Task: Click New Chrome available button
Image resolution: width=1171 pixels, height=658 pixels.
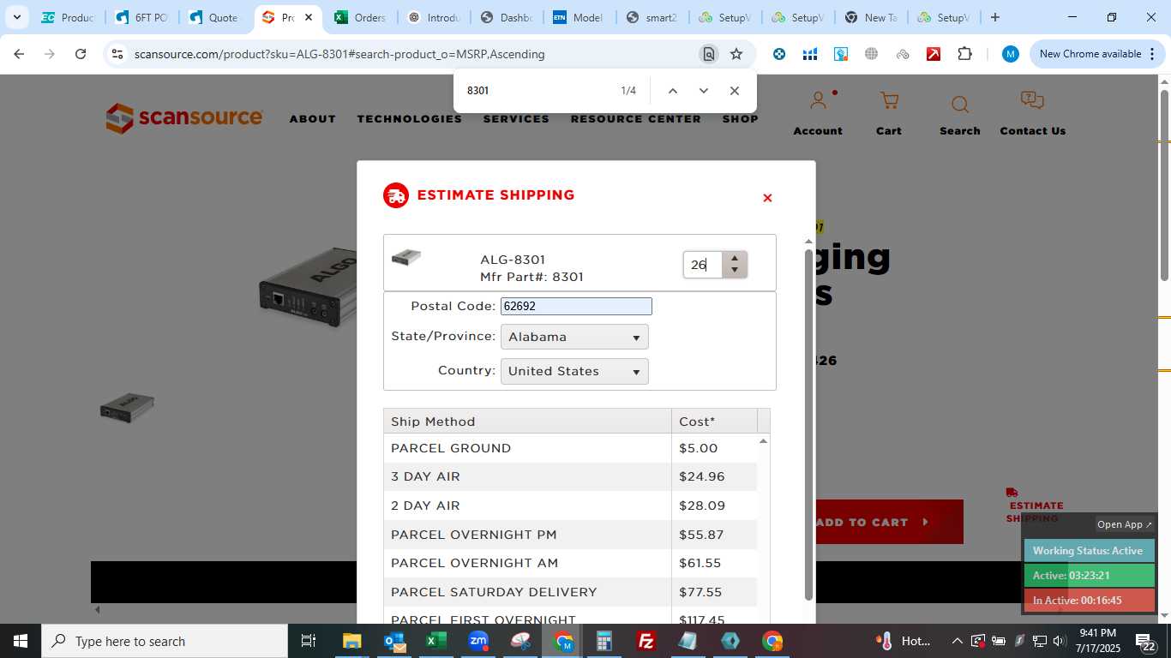Action: coord(1097,54)
